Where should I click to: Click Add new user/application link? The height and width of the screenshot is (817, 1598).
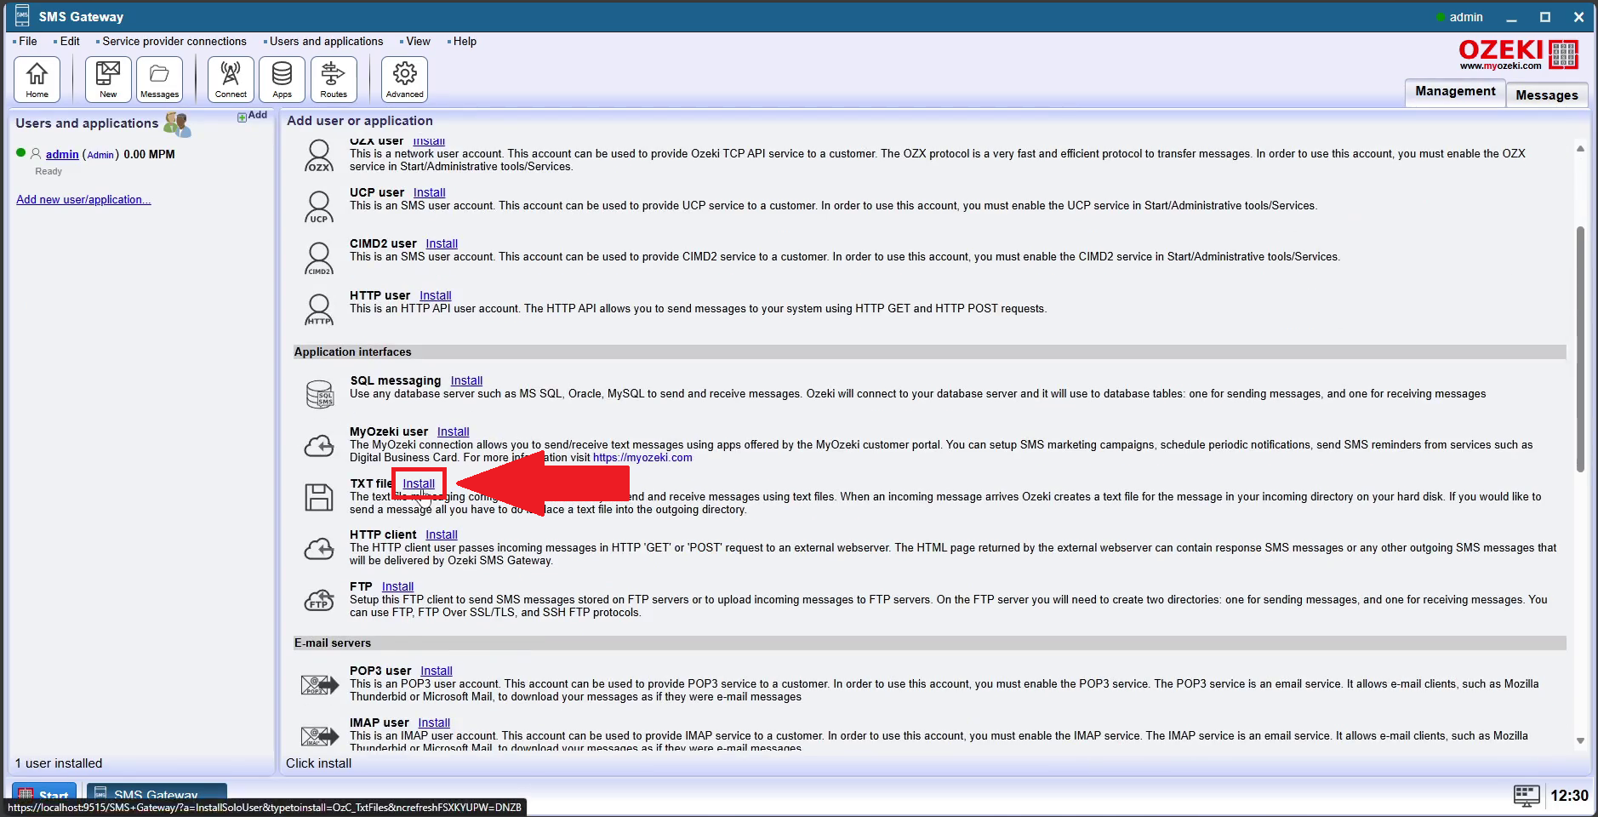tap(83, 199)
